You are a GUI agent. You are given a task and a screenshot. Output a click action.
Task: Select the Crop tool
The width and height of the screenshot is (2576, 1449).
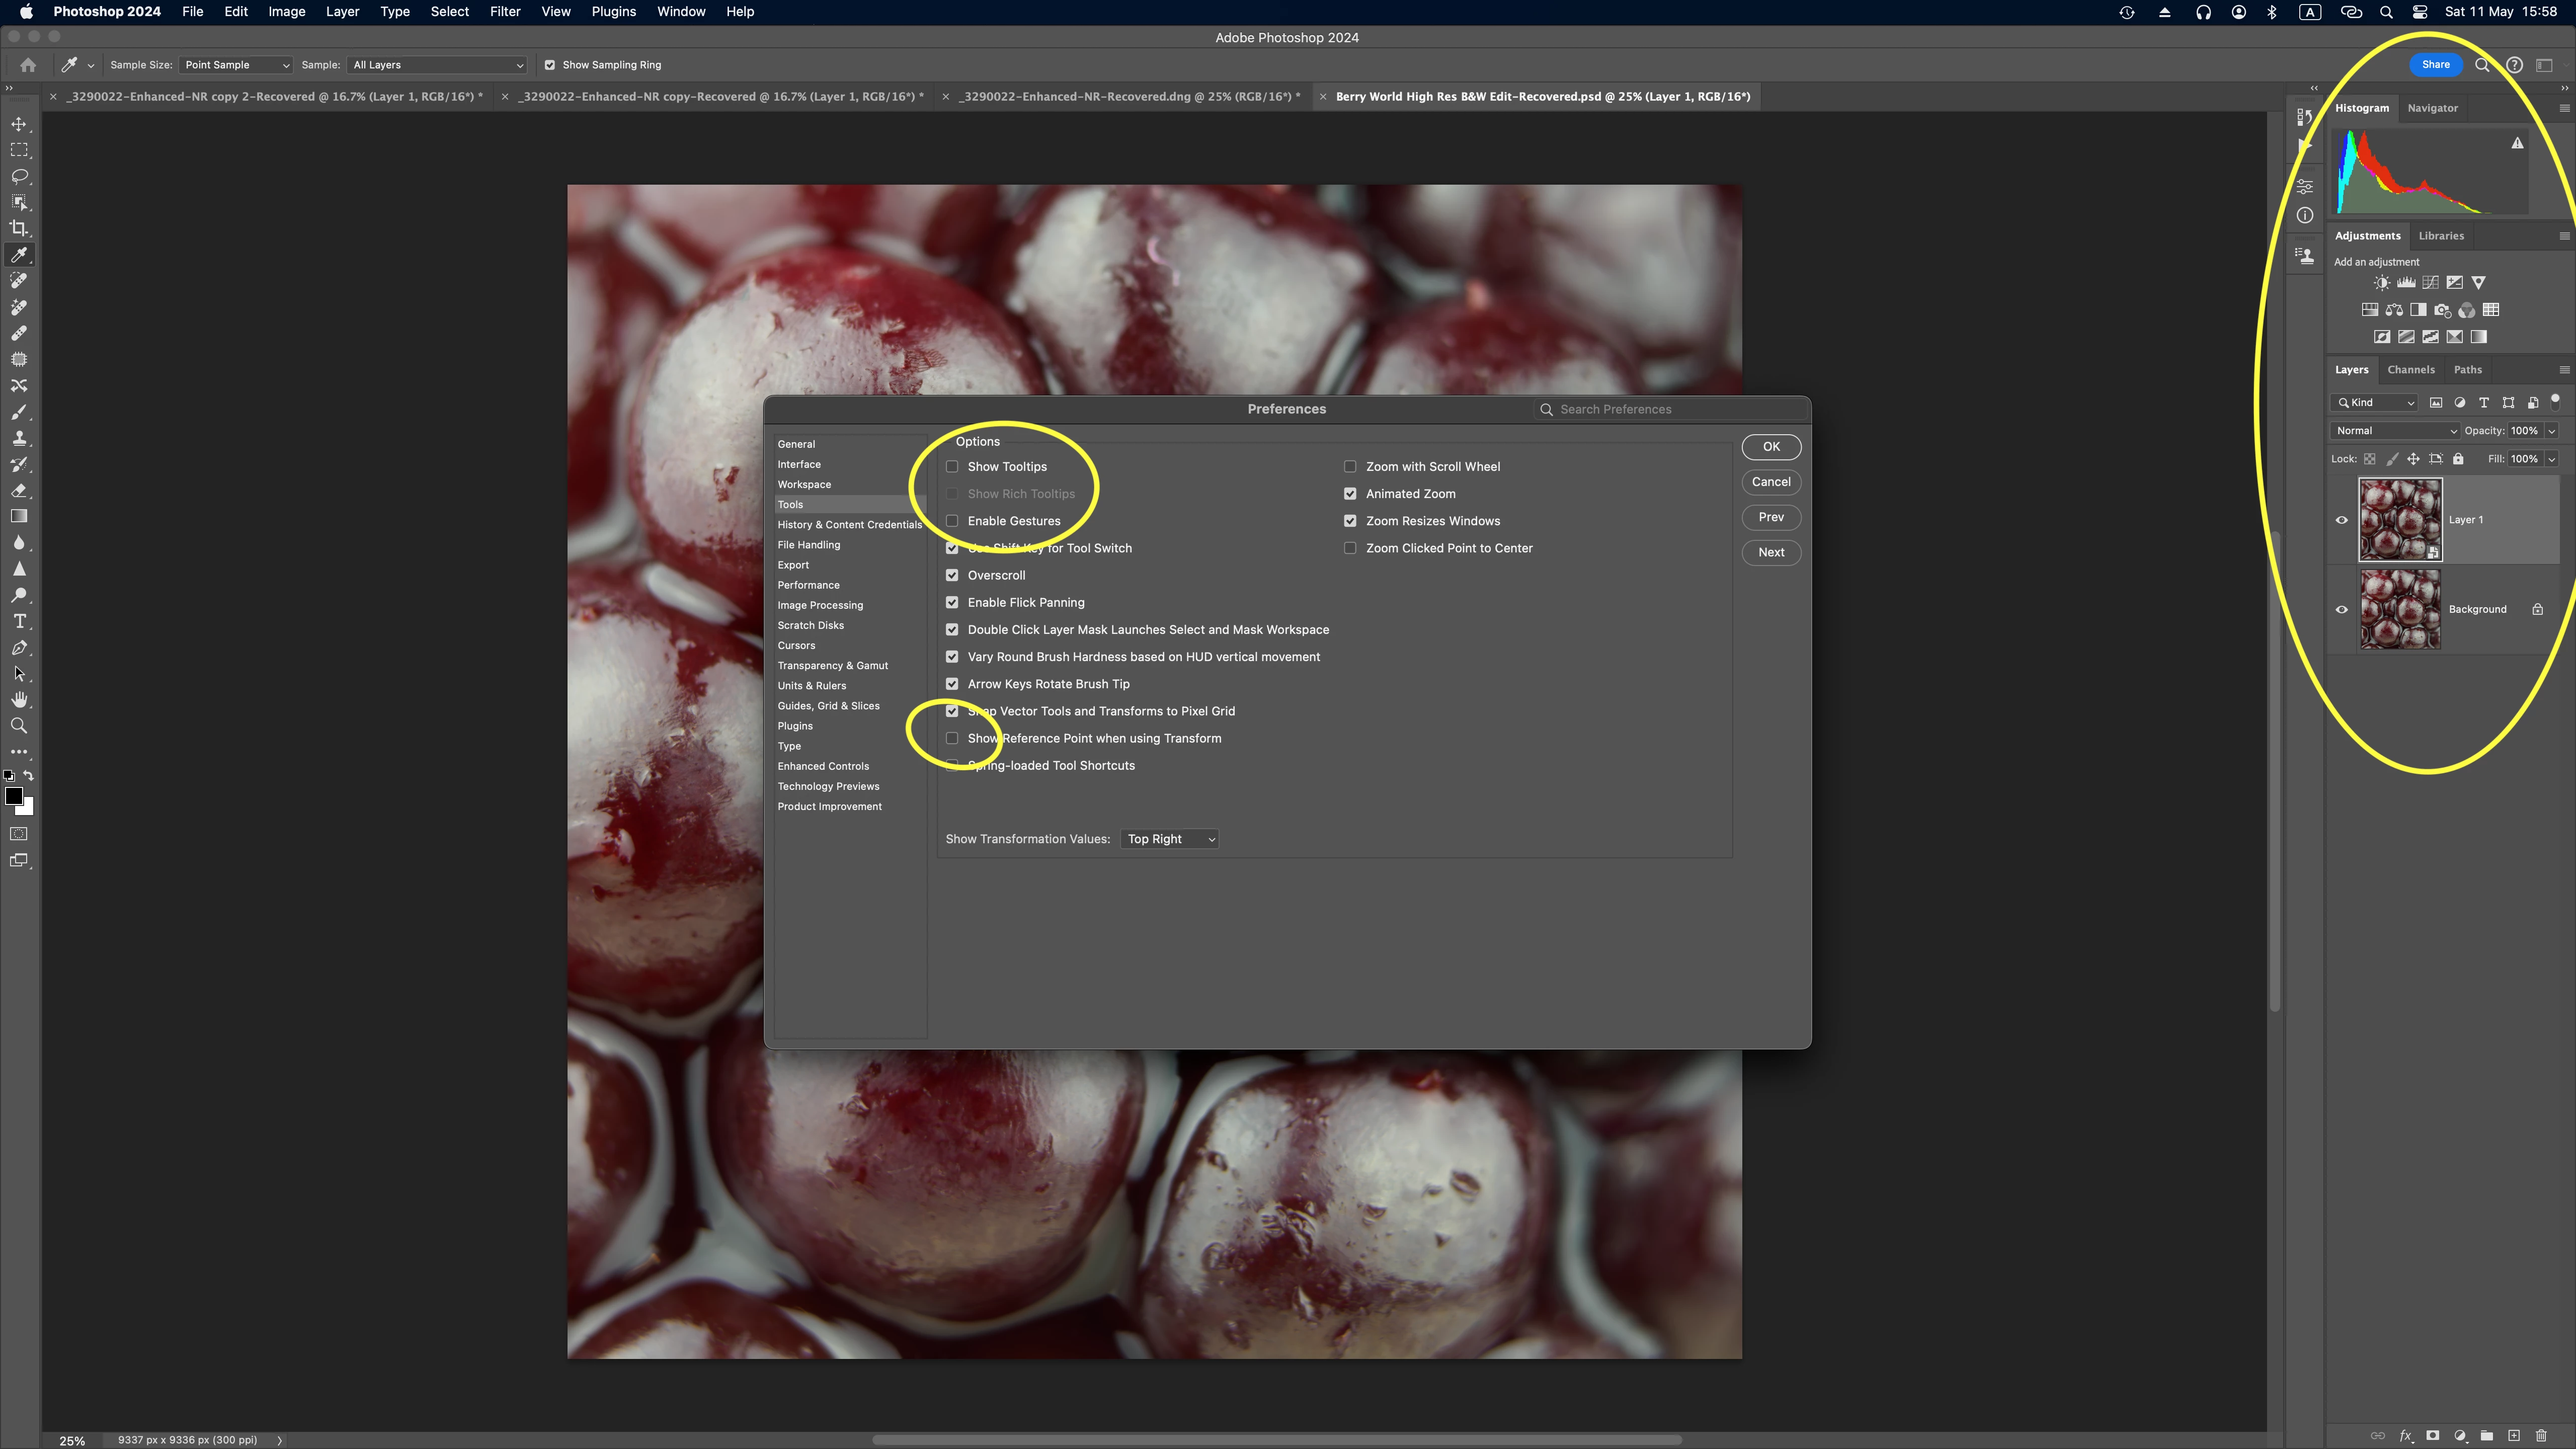coord(19,228)
